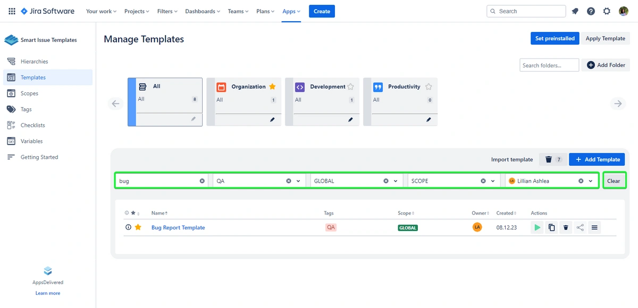The width and height of the screenshot is (638, 308).
Task: Click the info icon on Bug Report row
Action: coord(128,227)
